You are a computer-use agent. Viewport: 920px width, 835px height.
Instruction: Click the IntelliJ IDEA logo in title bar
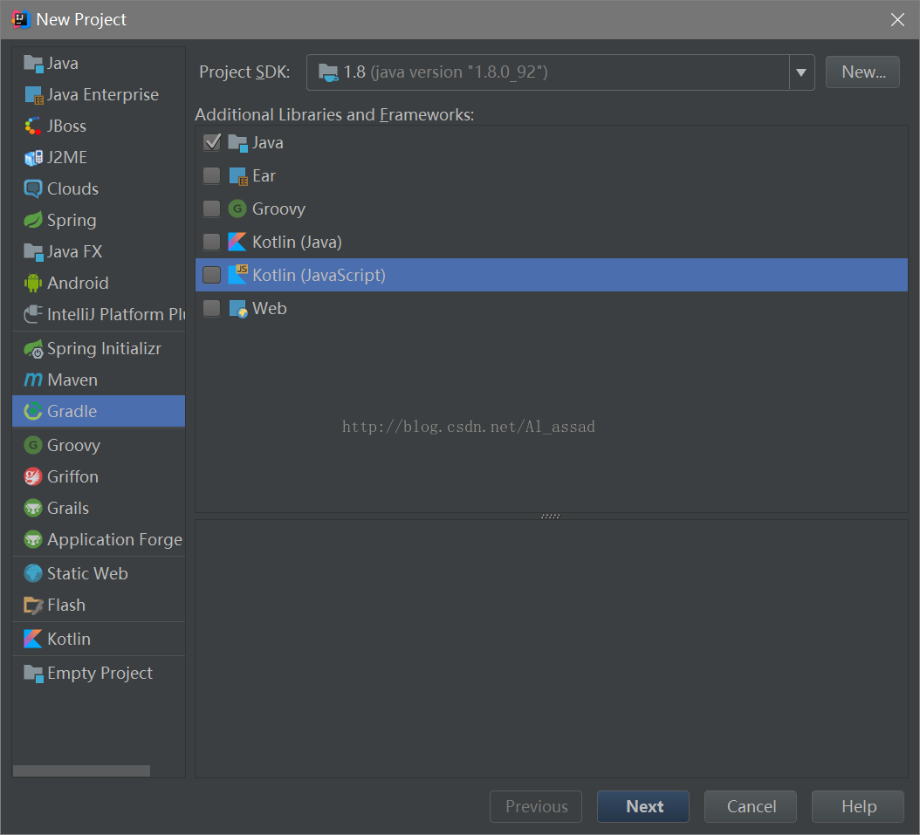click(x=21, y=19)
